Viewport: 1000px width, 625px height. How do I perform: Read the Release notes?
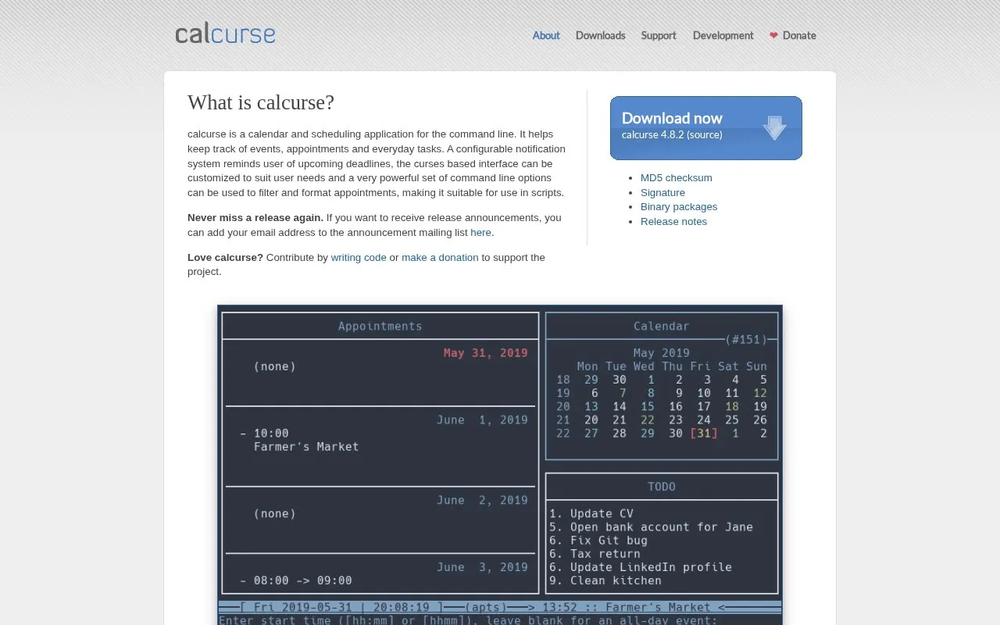(x=673, y=222)
